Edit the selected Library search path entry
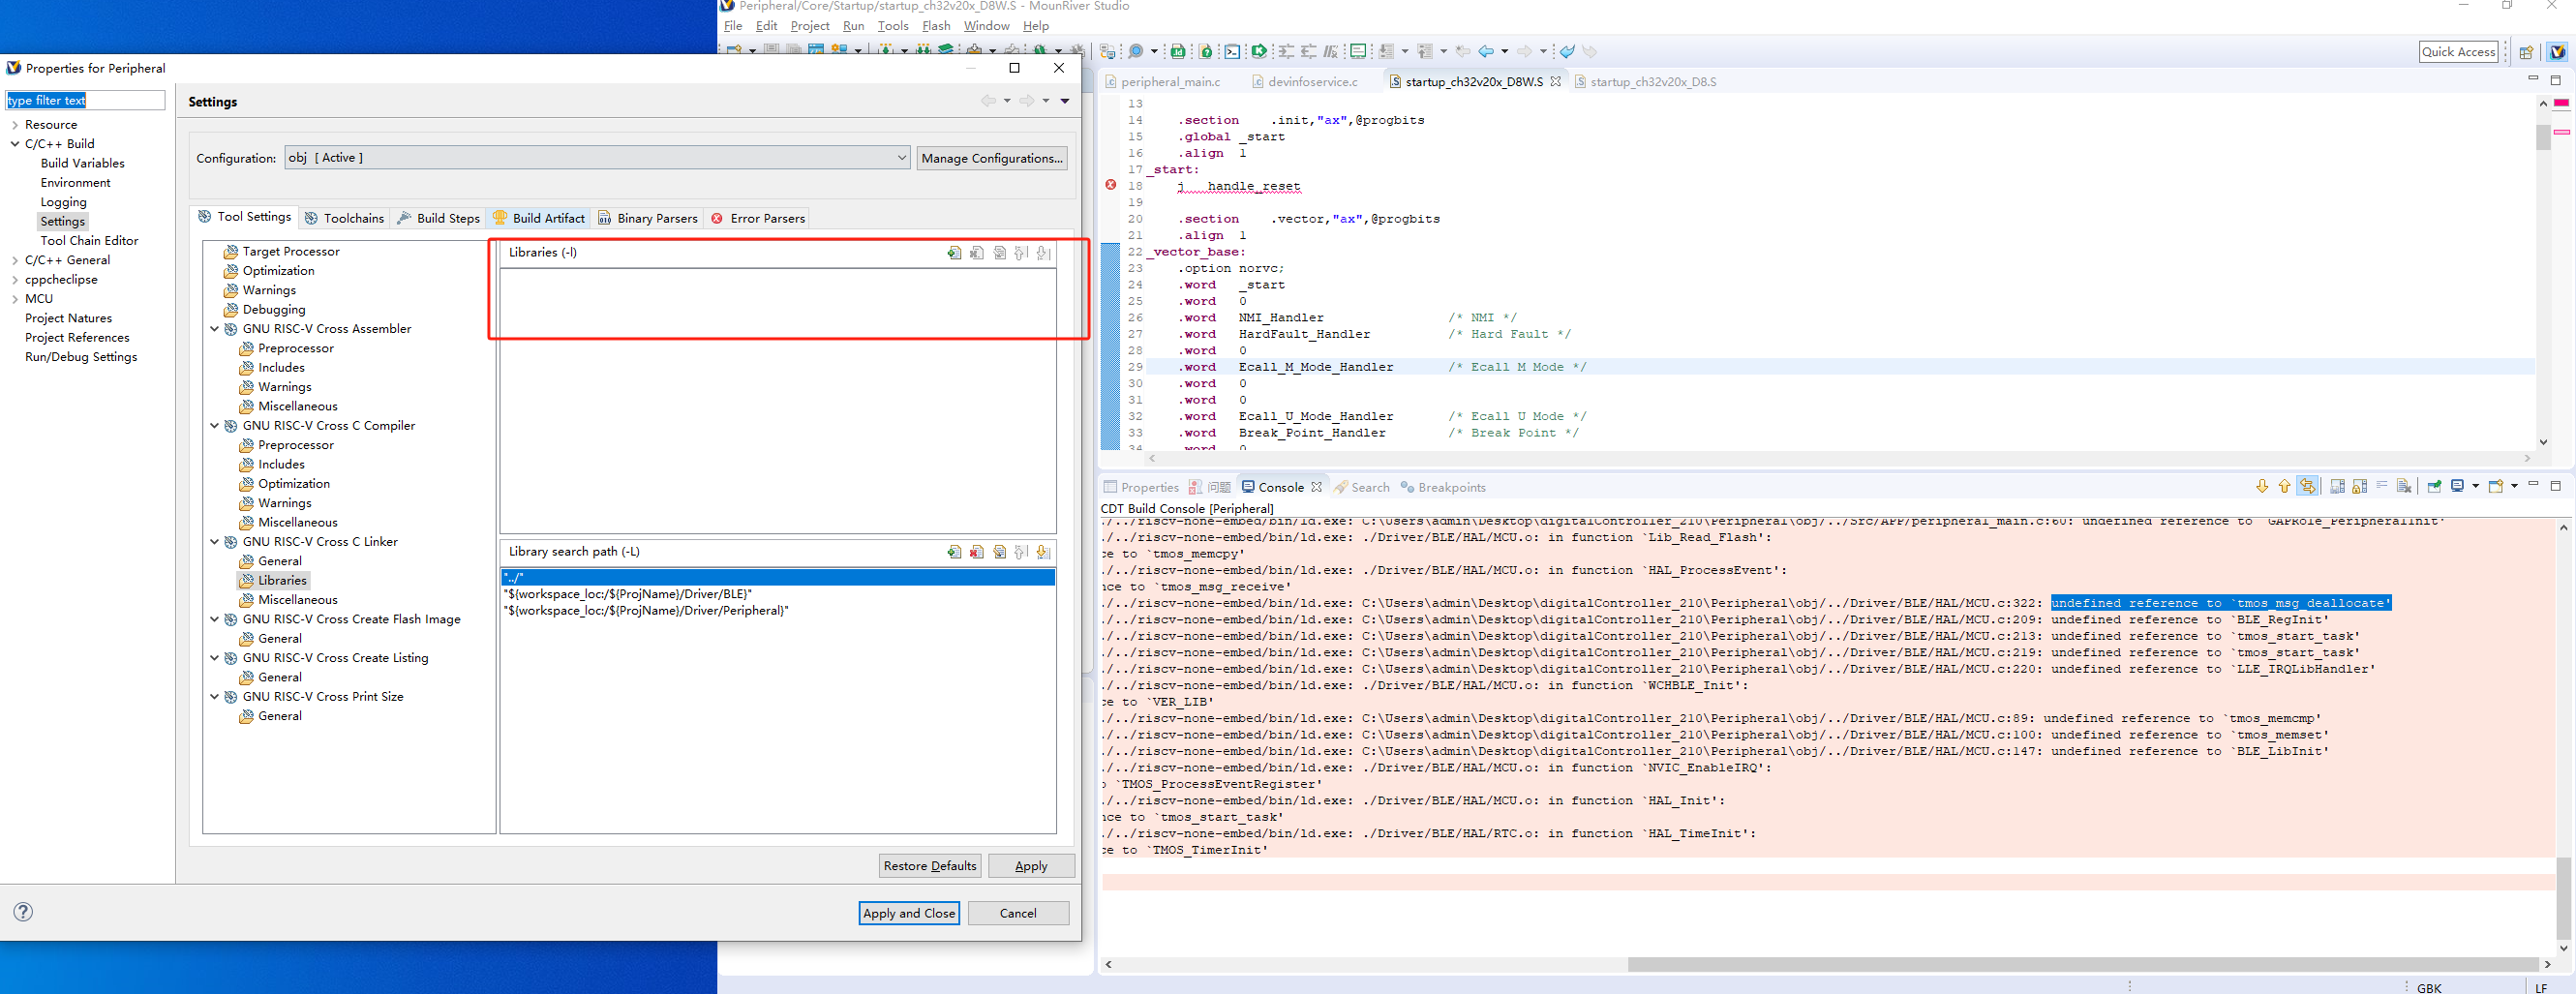 point(999,552)
